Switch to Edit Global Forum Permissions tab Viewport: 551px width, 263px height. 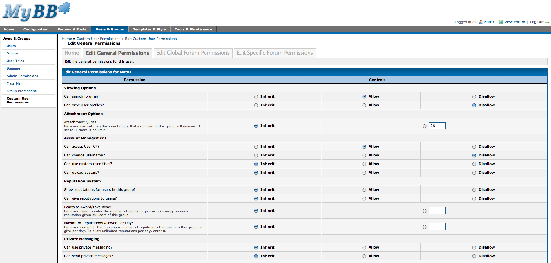coord(193,53)
